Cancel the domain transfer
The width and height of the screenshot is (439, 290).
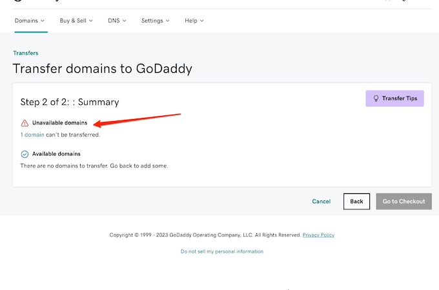[x=321, y=201]
